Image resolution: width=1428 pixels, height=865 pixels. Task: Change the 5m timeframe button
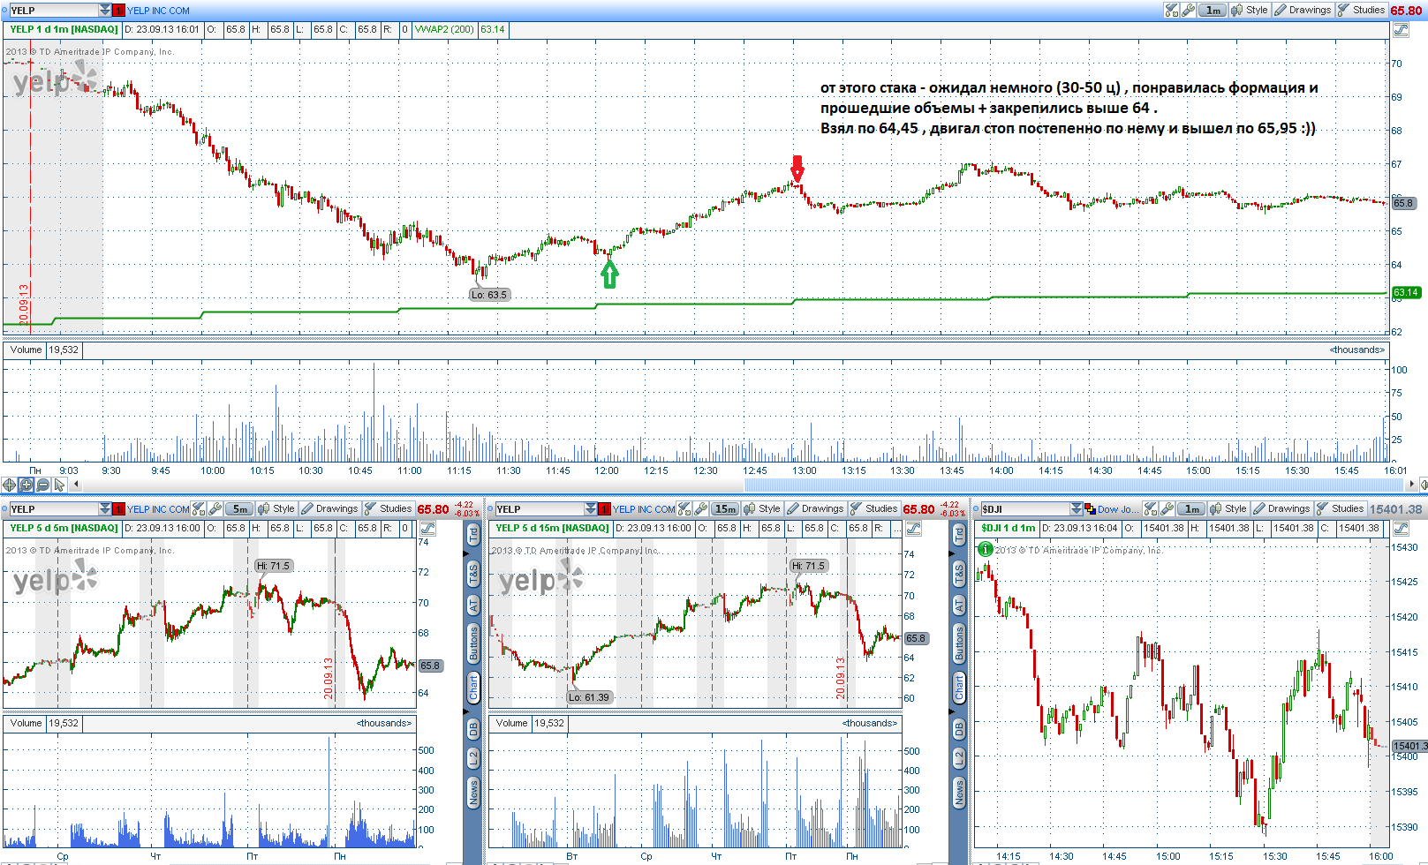coord(240,509)
